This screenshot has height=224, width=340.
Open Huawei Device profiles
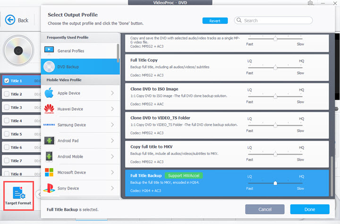tap(80, 109)
